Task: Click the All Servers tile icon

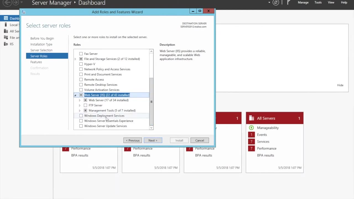Action: coord(251,118)
